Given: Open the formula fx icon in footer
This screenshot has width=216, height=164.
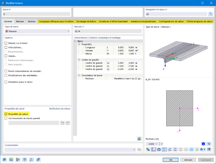Looking at the screenshot, I should coord(38,159).
